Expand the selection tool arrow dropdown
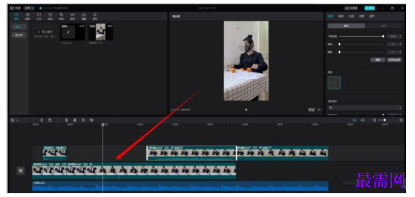 click(18, 120)
